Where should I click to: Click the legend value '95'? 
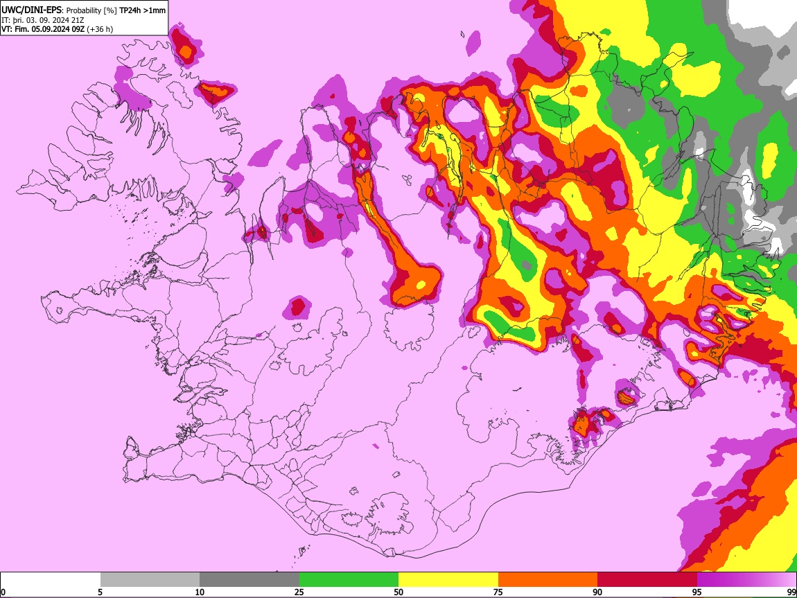click(697, 592)
